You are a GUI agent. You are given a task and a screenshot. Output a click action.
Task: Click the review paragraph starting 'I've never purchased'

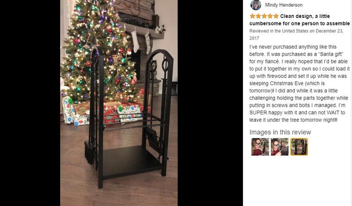tap(300, 83)
